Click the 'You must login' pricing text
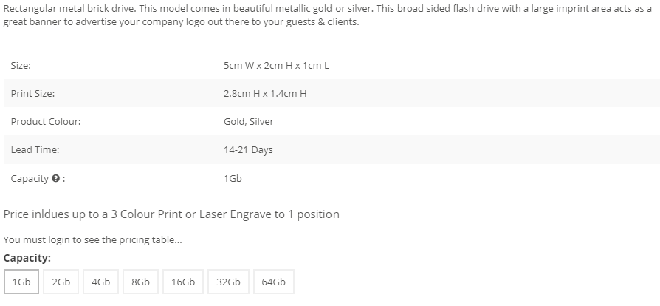Image resolution: width=660 pixels, height=306 pixels. coord(82,240)
